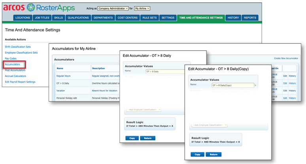Open Shift Classification Sets link
This screenshot has width=306, height=164.
tap(18, 47)
